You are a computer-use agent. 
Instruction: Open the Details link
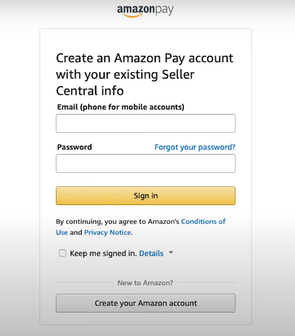[x=151, y=253]
